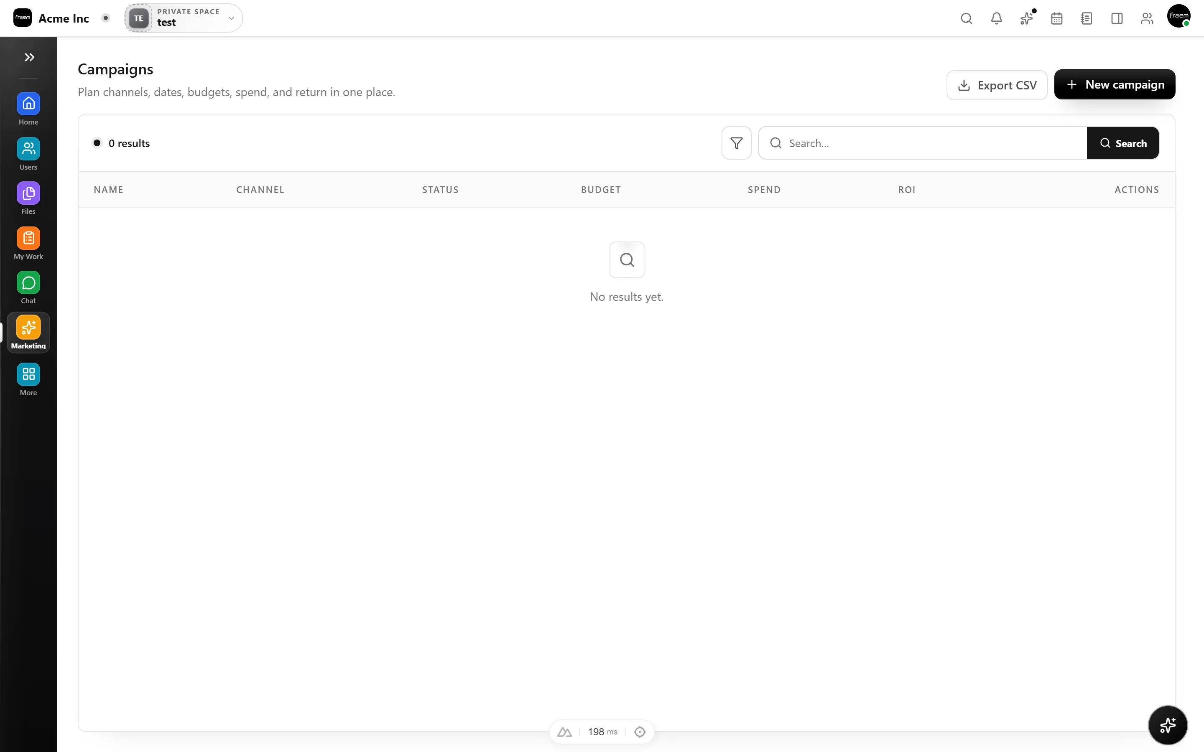
Task: Open the AI sparkles icon in header
Action: click(x=1026, y=18)
